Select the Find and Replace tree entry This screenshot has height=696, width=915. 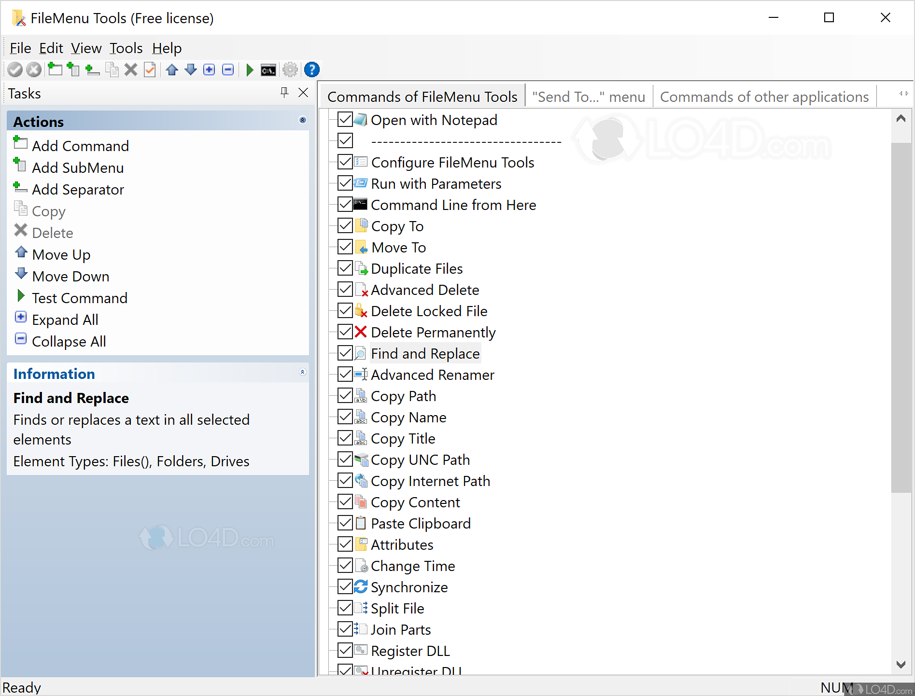425,353
